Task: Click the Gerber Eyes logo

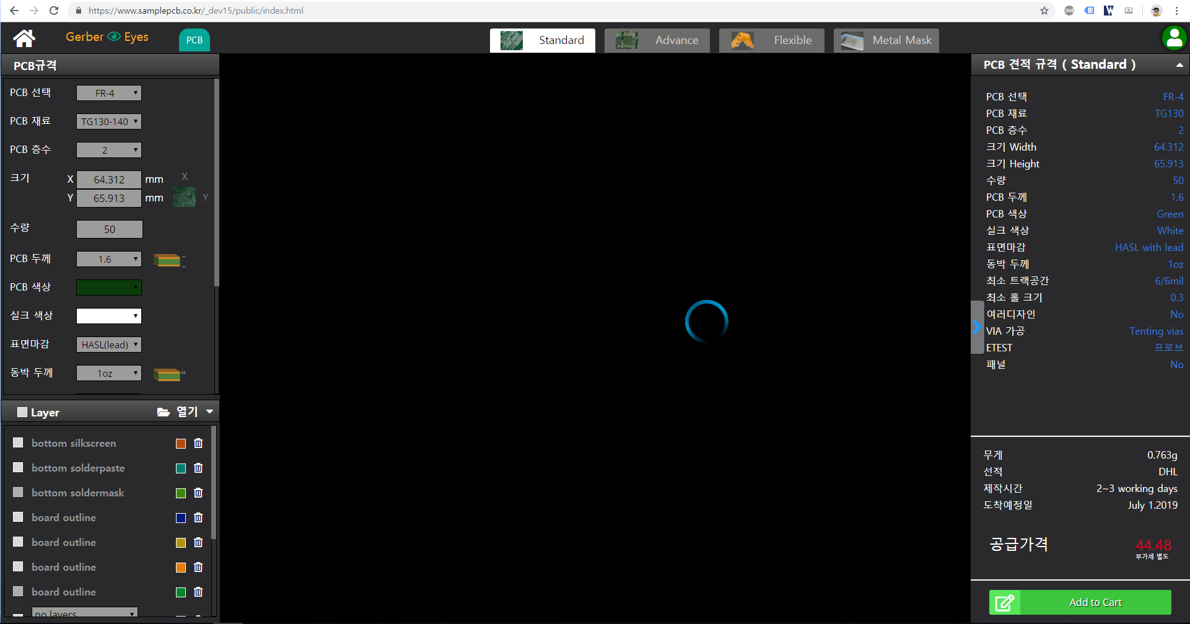Action: click(x=107, y=37)
